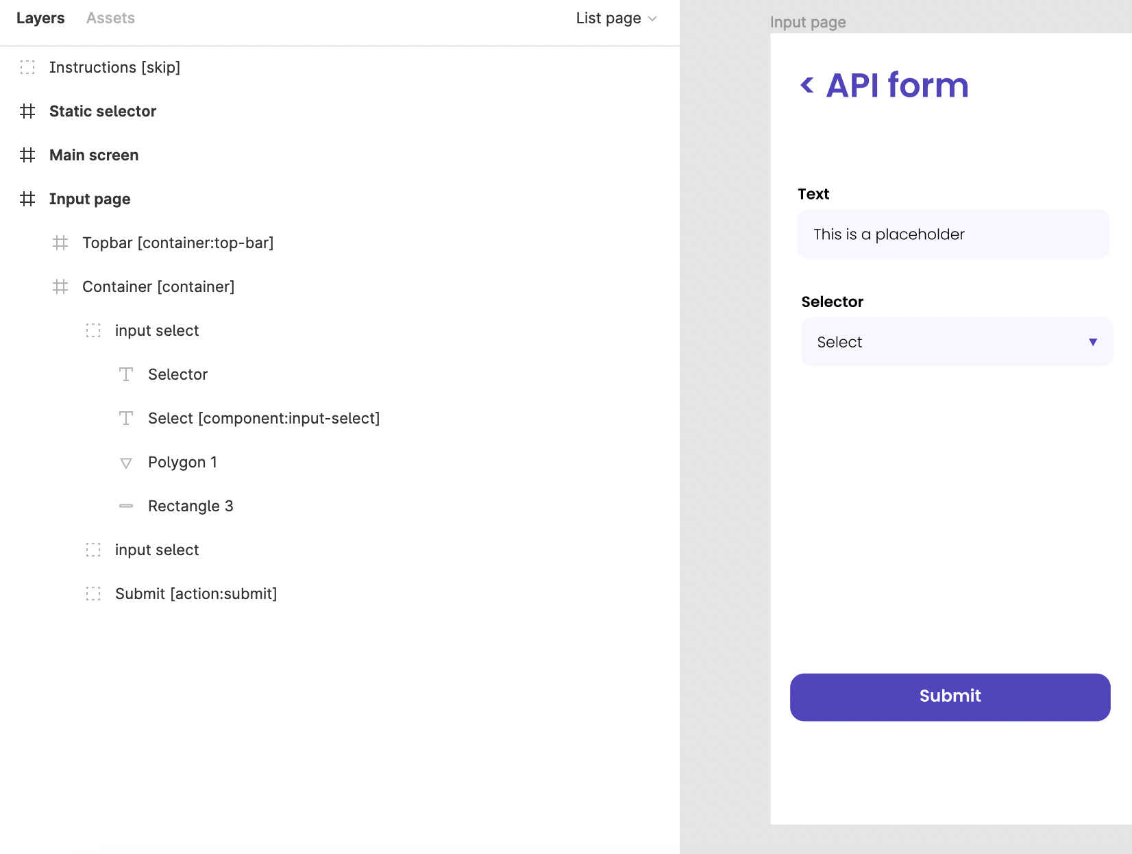1132x854 pixels.
Task: Open the Select dropdown in the form
Action: pyautogui.click(x=957, y=341)
